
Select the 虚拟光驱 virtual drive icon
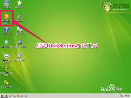click(20, 31)
